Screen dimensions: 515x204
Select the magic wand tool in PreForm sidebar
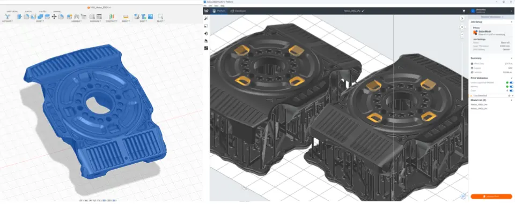pyautogui.click(x=206, y=18)
